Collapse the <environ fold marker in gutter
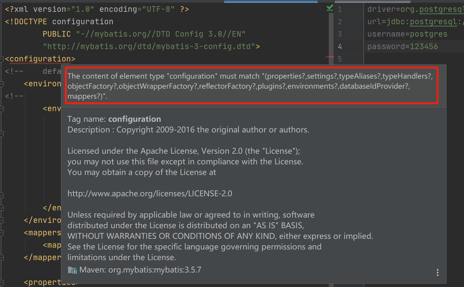 point(1,84)
